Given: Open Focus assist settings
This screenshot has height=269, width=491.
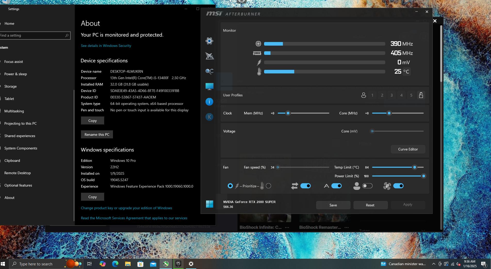Looking at the screenshot, I should (x=13, y=62).
